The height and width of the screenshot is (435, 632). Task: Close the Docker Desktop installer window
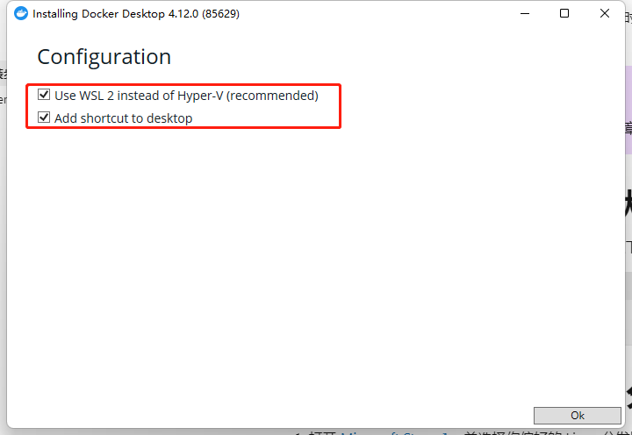click(x=605, y=13)
